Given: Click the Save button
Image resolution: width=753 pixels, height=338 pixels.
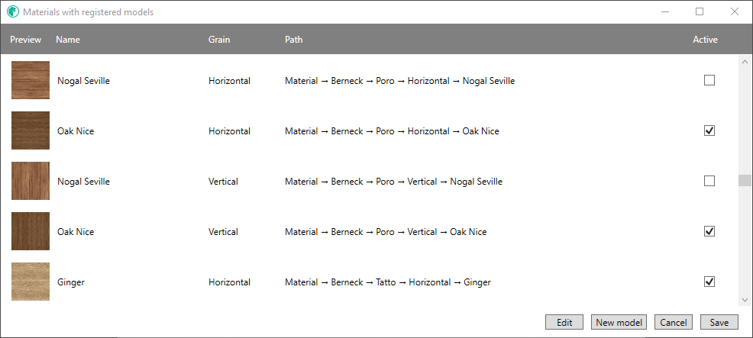Looking at the screenshot, I should point(719,322).
